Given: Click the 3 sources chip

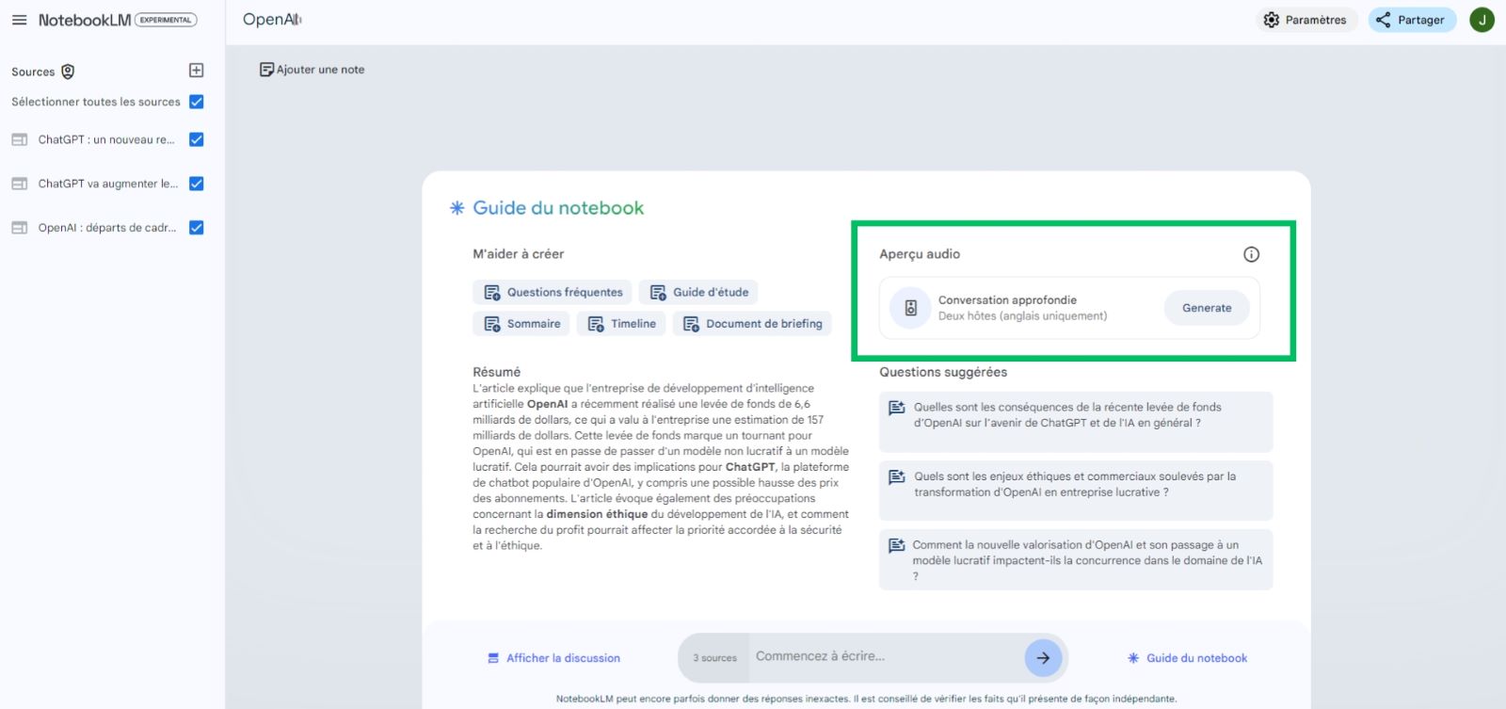Looking at the screenshot, I should click(714, 658).
